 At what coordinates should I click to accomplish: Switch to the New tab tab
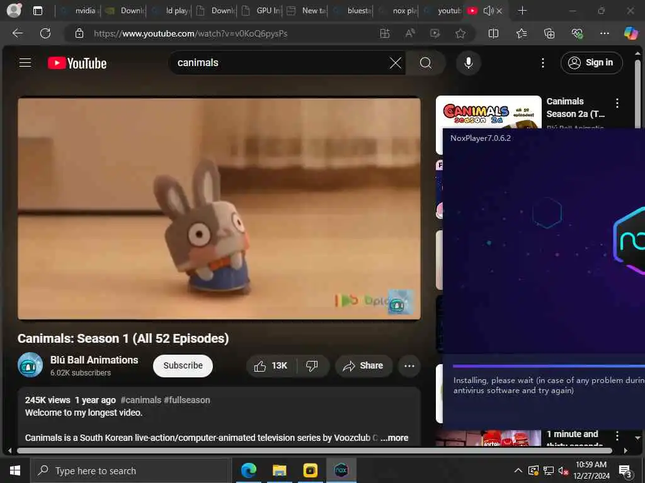pyautogui.click(x=306, y=11)
